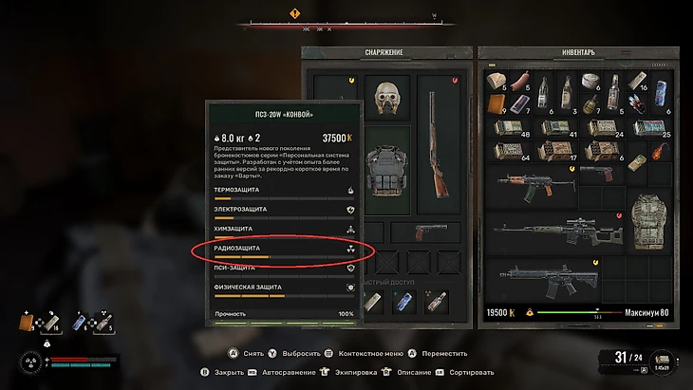Select the sausage food item
This screenshot has height=390, width=693.
click(520, 82)
